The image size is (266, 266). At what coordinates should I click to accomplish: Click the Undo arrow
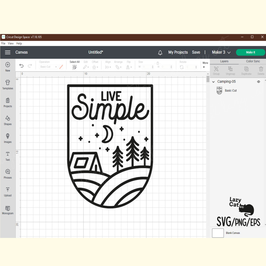tap(21, 66)
